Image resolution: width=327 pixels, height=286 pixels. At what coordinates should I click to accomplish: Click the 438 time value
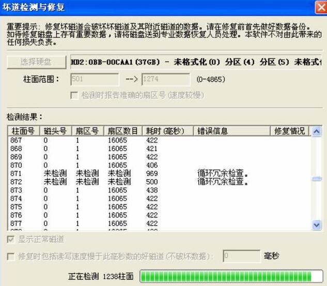[152, 190]
